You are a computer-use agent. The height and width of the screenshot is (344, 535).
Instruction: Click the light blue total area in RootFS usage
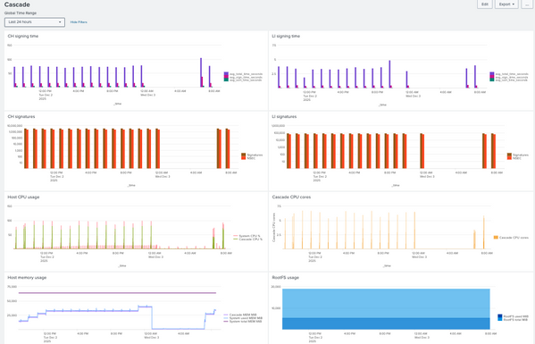pos(386,304)
